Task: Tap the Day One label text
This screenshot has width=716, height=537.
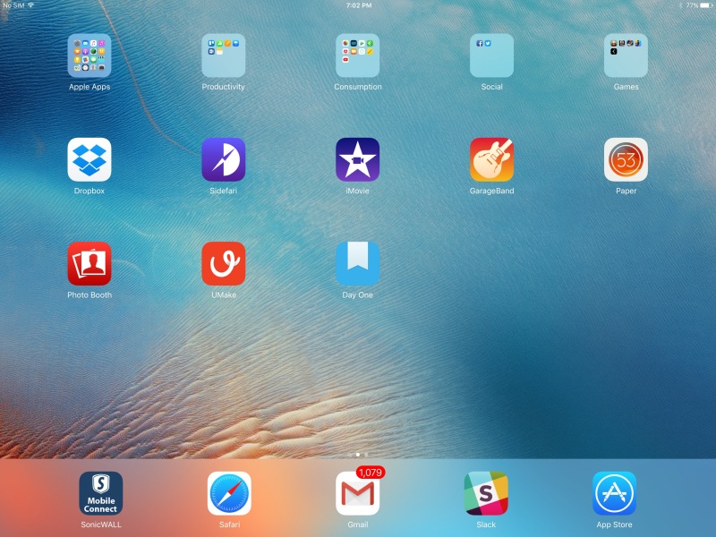Action: click(357, 295)
